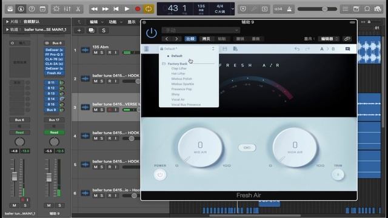Screen dimensions: 388x218
Task: Start playback with the Play button
Action: click(x=127, y=9)
